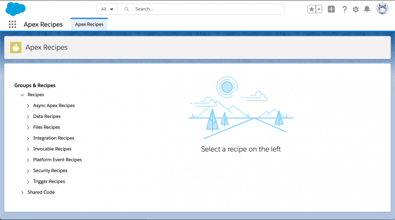
Task: Click the Apex Recipes page header title
Action: [46, 47]
